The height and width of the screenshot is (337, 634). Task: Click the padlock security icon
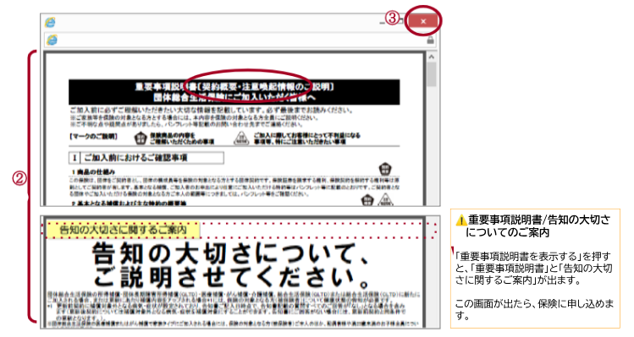pos(431,40)
